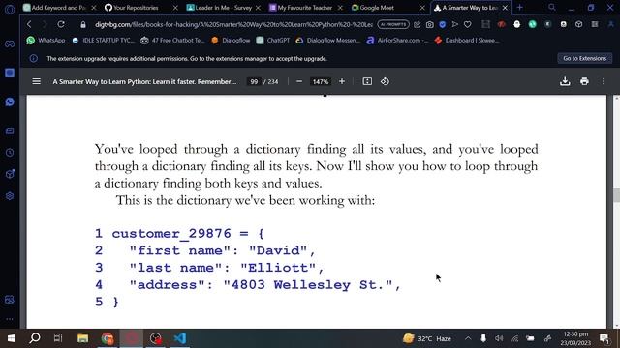
Task: Open the white ghost extension icon
Action: (516, 24)
